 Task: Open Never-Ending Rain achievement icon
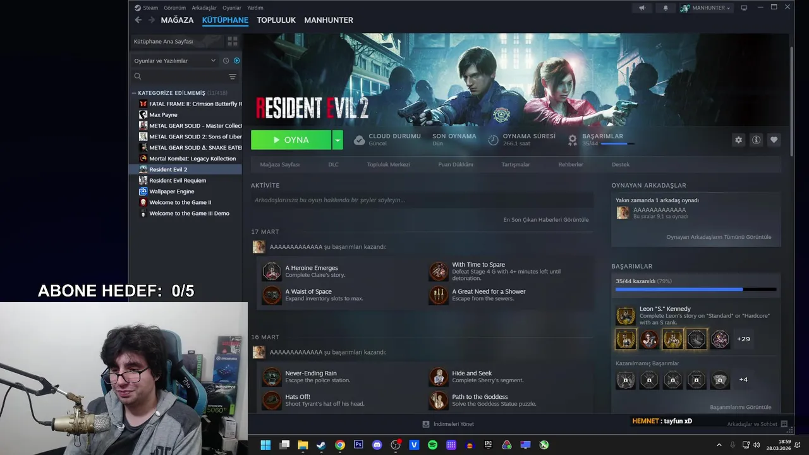click(x=272, y=377)
